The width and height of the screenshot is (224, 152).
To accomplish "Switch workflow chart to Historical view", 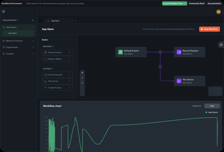I will 197,106.
